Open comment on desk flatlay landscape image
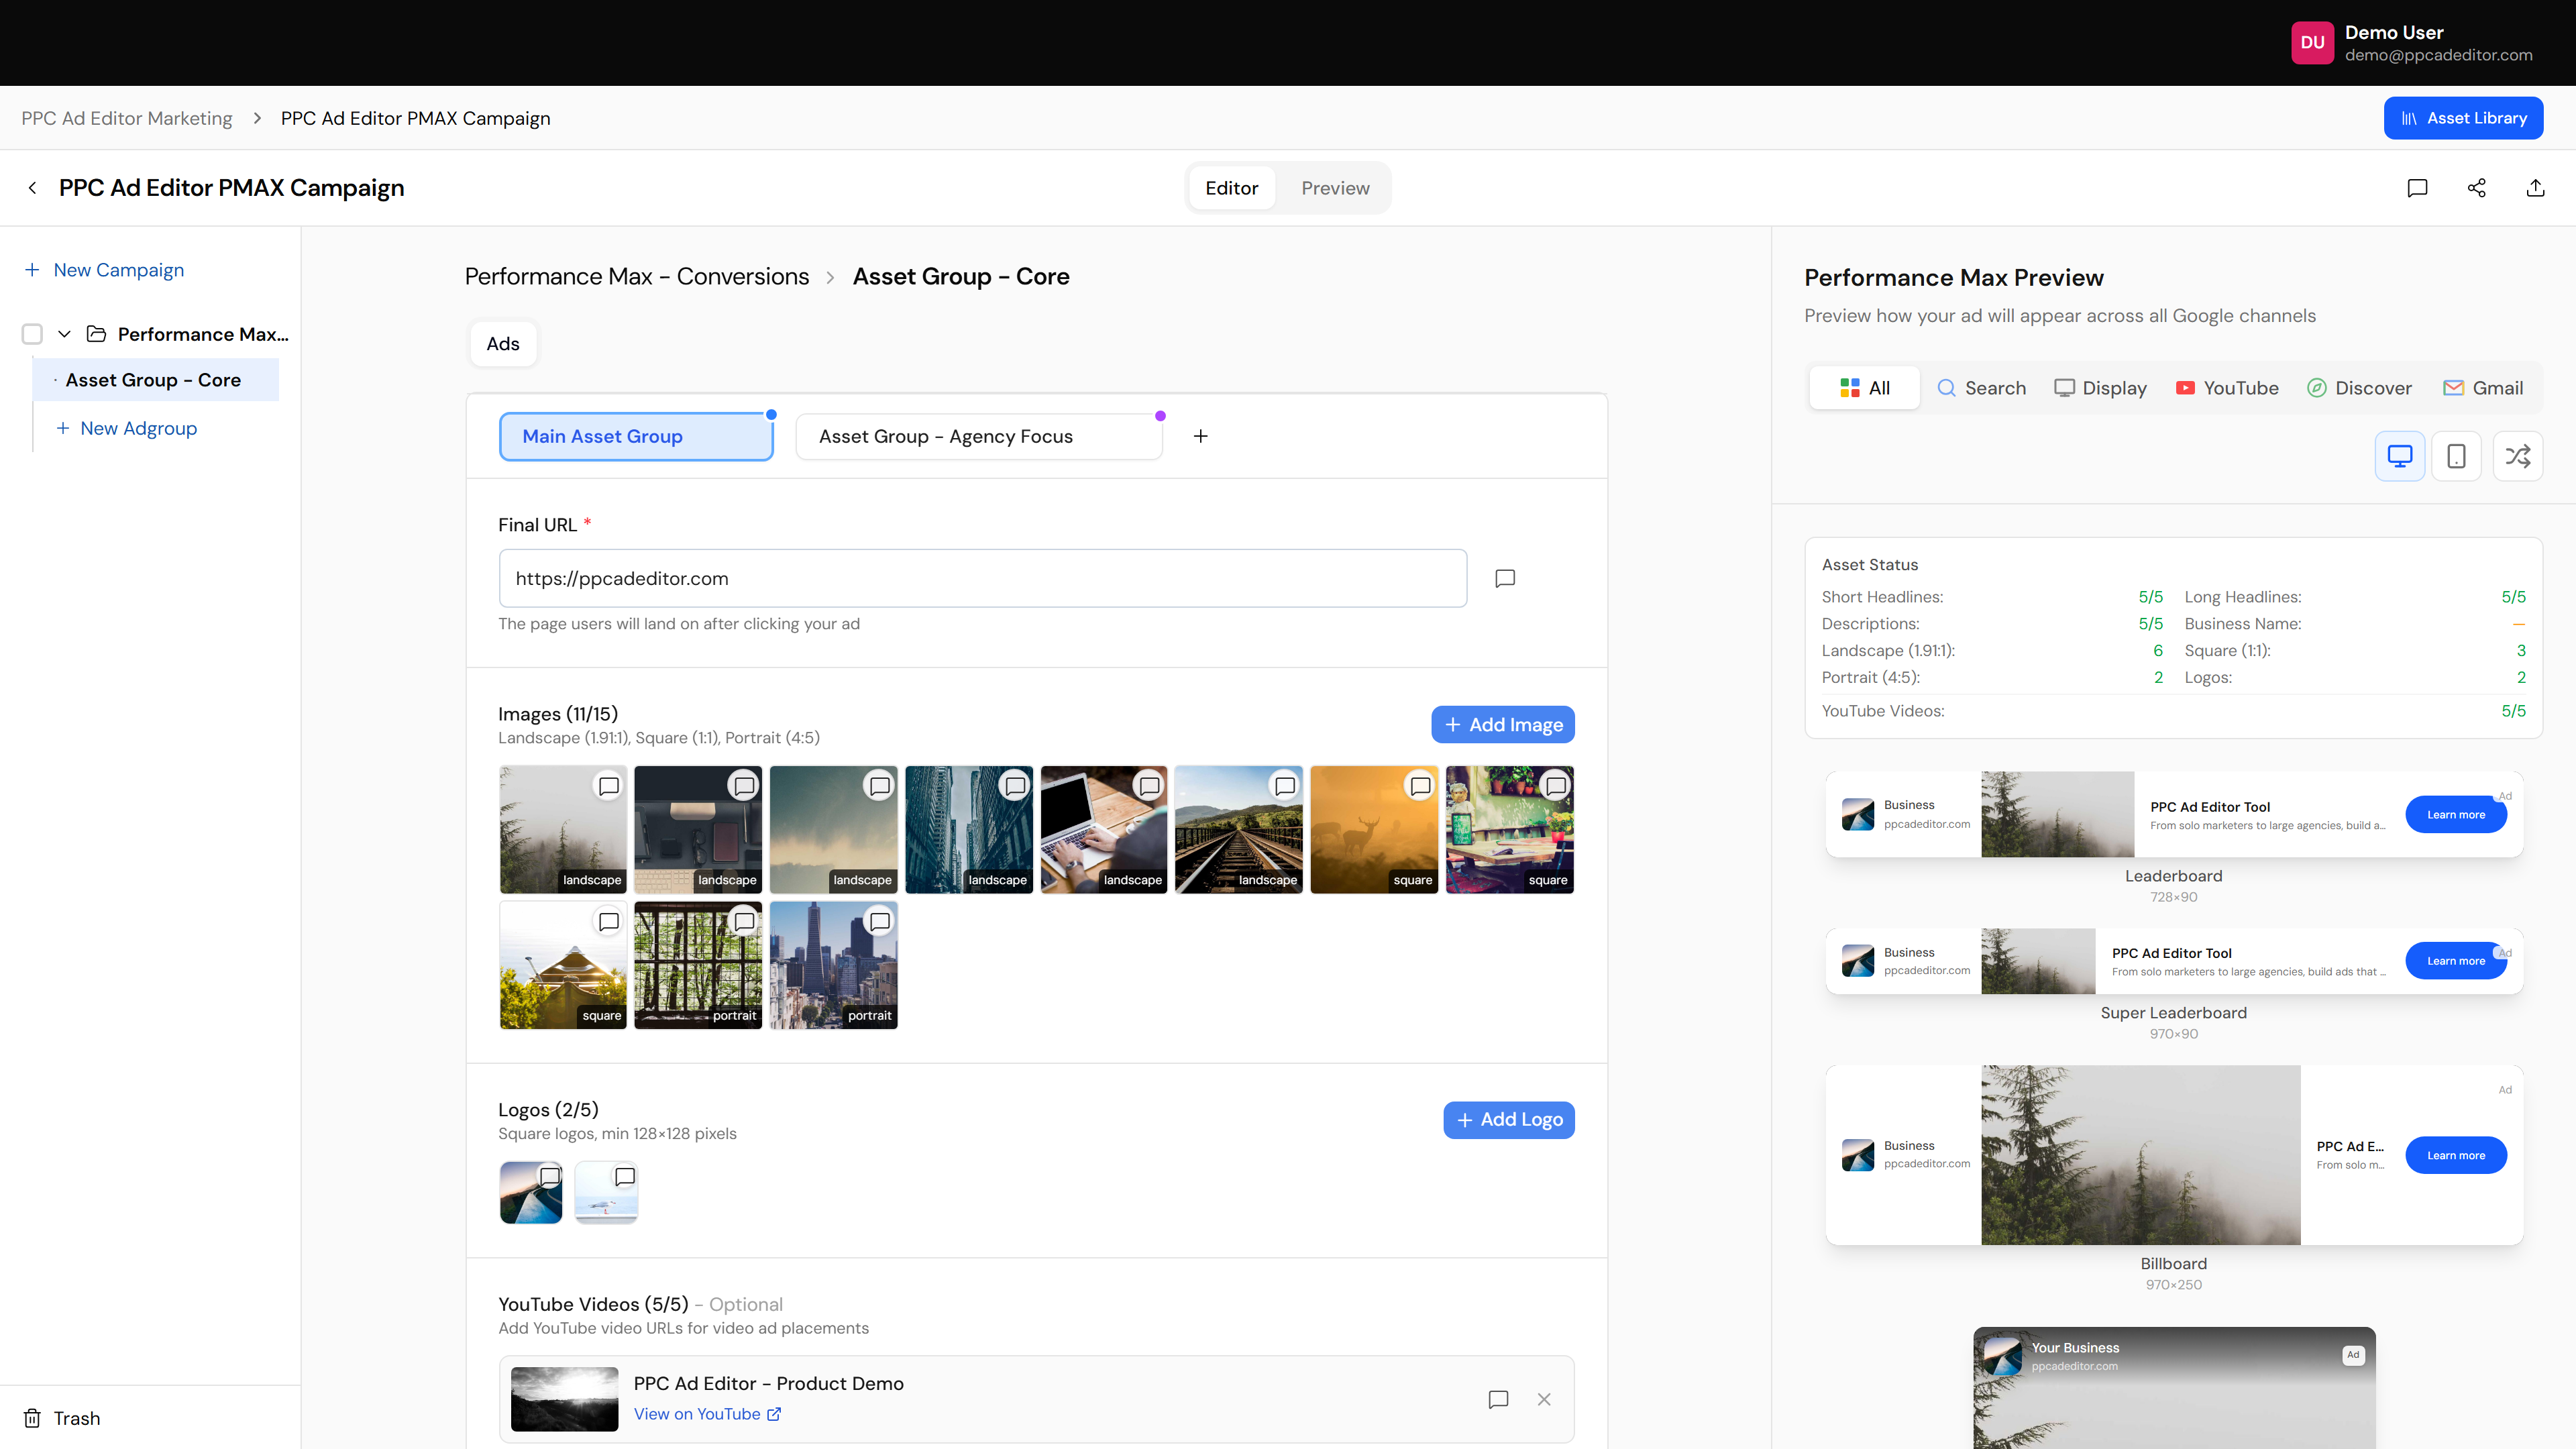Screen dimensions: 2576x1449 [744, 786]
